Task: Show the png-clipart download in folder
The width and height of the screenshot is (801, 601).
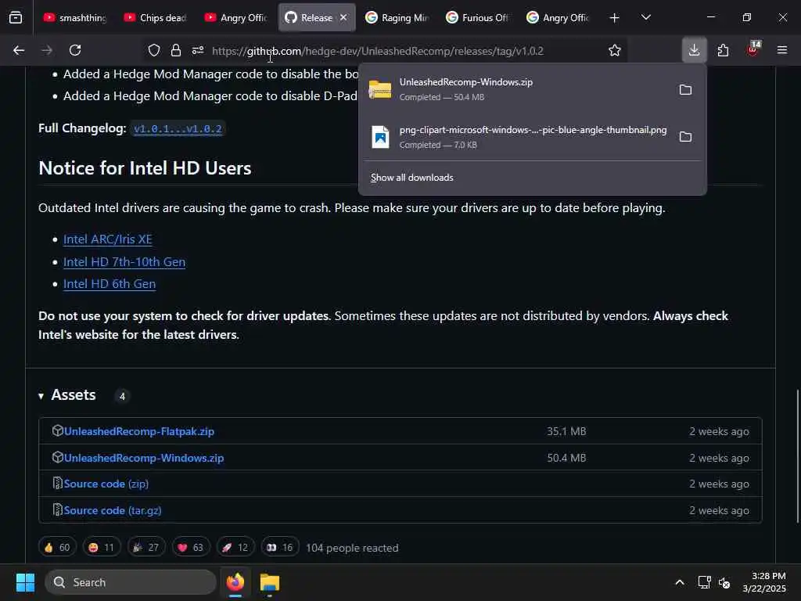Action: point(685,136)
